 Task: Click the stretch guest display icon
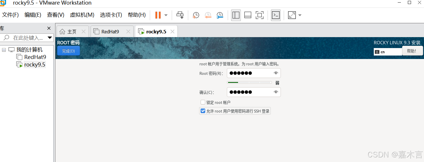(x=292, y=15)
